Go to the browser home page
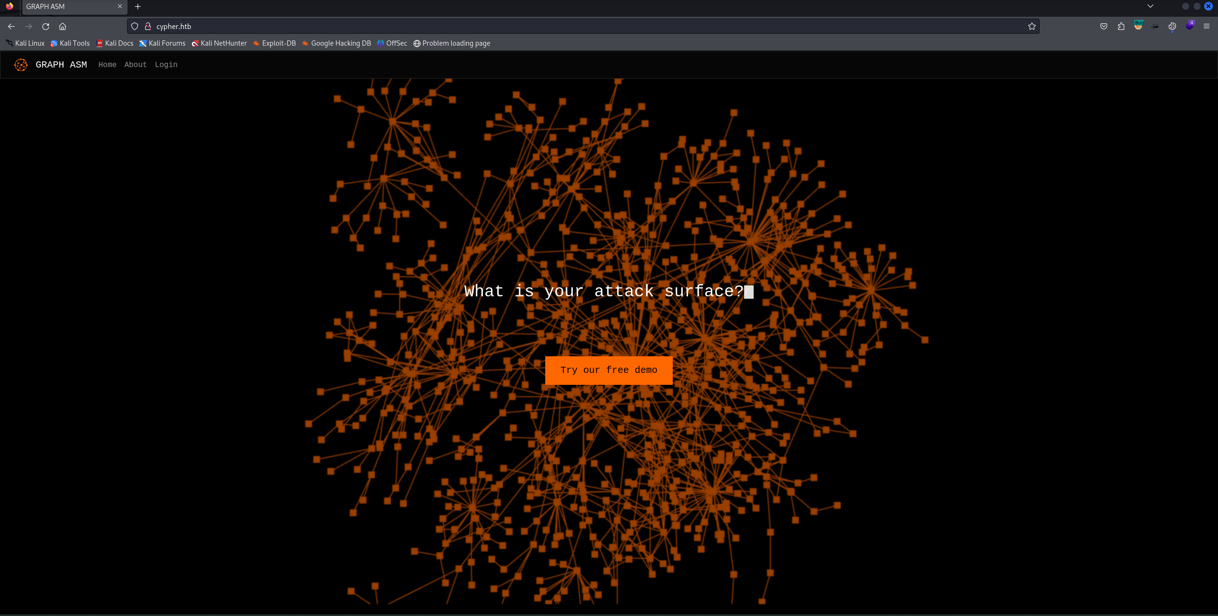 62,26
